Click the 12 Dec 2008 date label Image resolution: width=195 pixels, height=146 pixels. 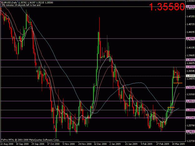pos(100,144)
